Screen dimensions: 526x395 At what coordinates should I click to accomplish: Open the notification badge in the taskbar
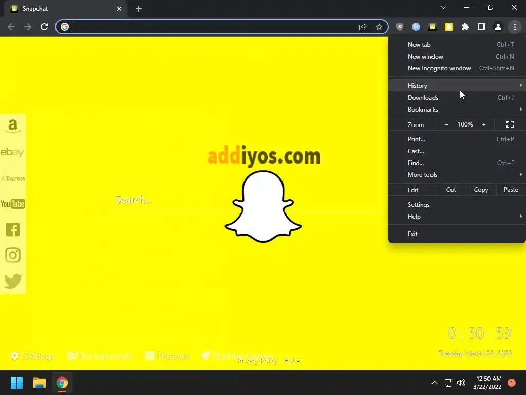tap(511, 383)
